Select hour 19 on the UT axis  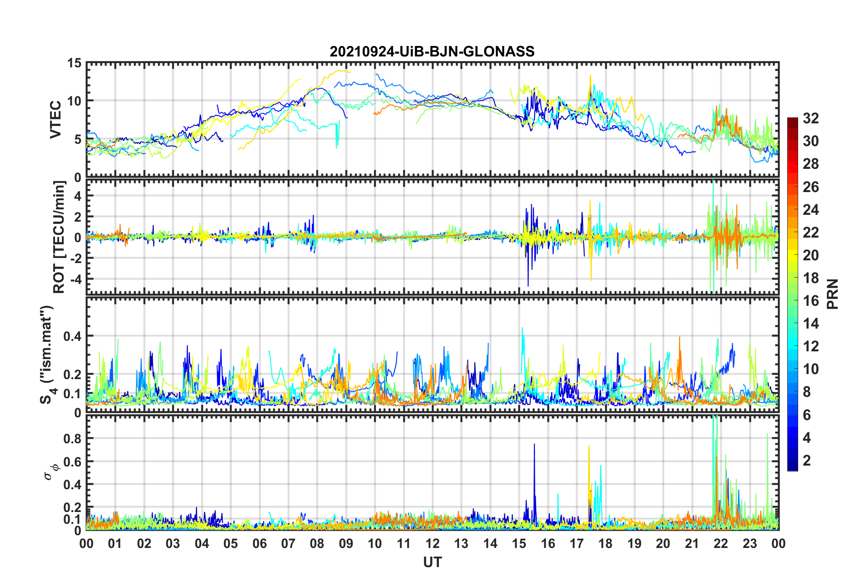(634, 543)
